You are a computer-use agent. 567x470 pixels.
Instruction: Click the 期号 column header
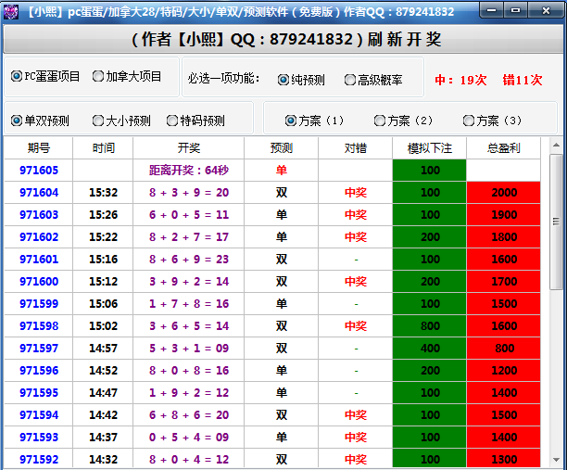(x=39, y=148)
